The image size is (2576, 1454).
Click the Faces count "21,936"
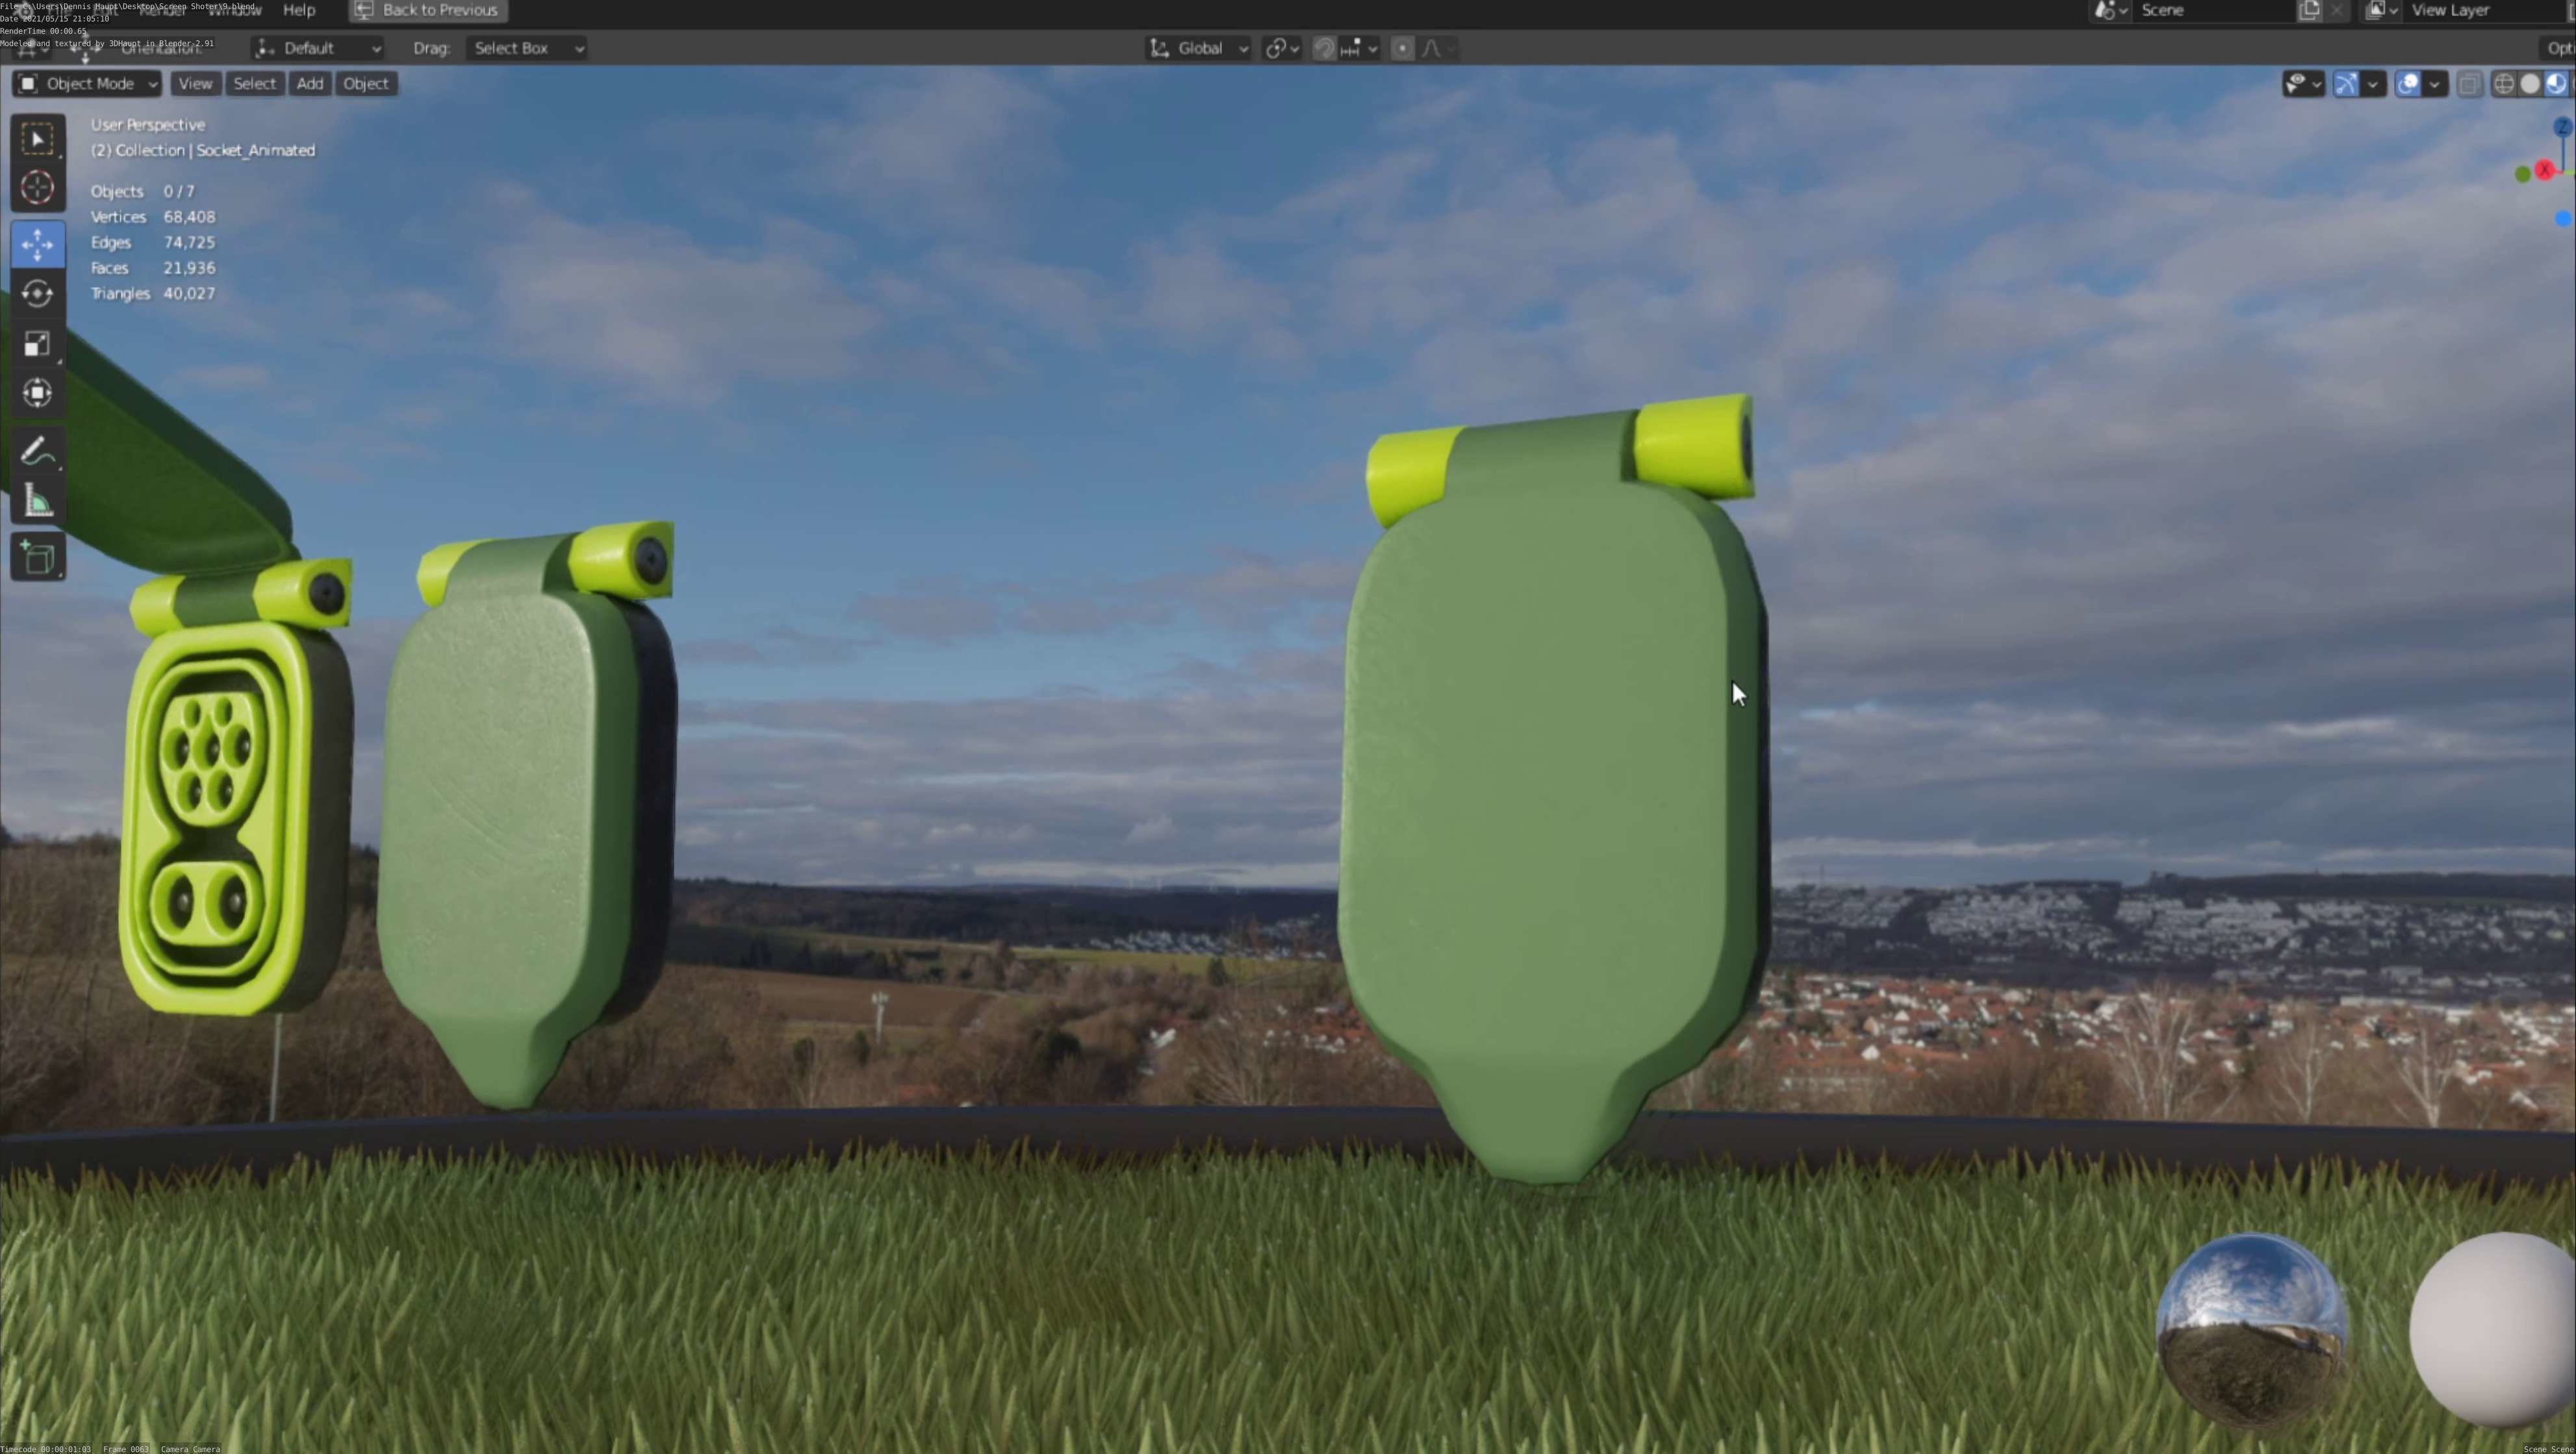[x=190, y=268]
